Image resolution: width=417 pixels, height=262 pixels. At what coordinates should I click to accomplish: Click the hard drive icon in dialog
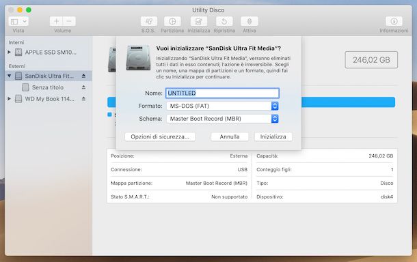point(138,57)
